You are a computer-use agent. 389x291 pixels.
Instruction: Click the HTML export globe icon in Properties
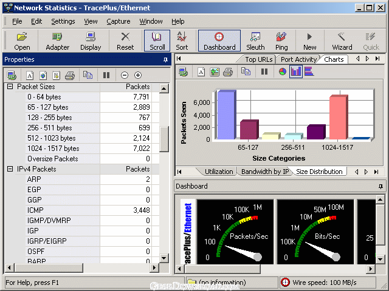pyautogui.click(x=43, y=75)
